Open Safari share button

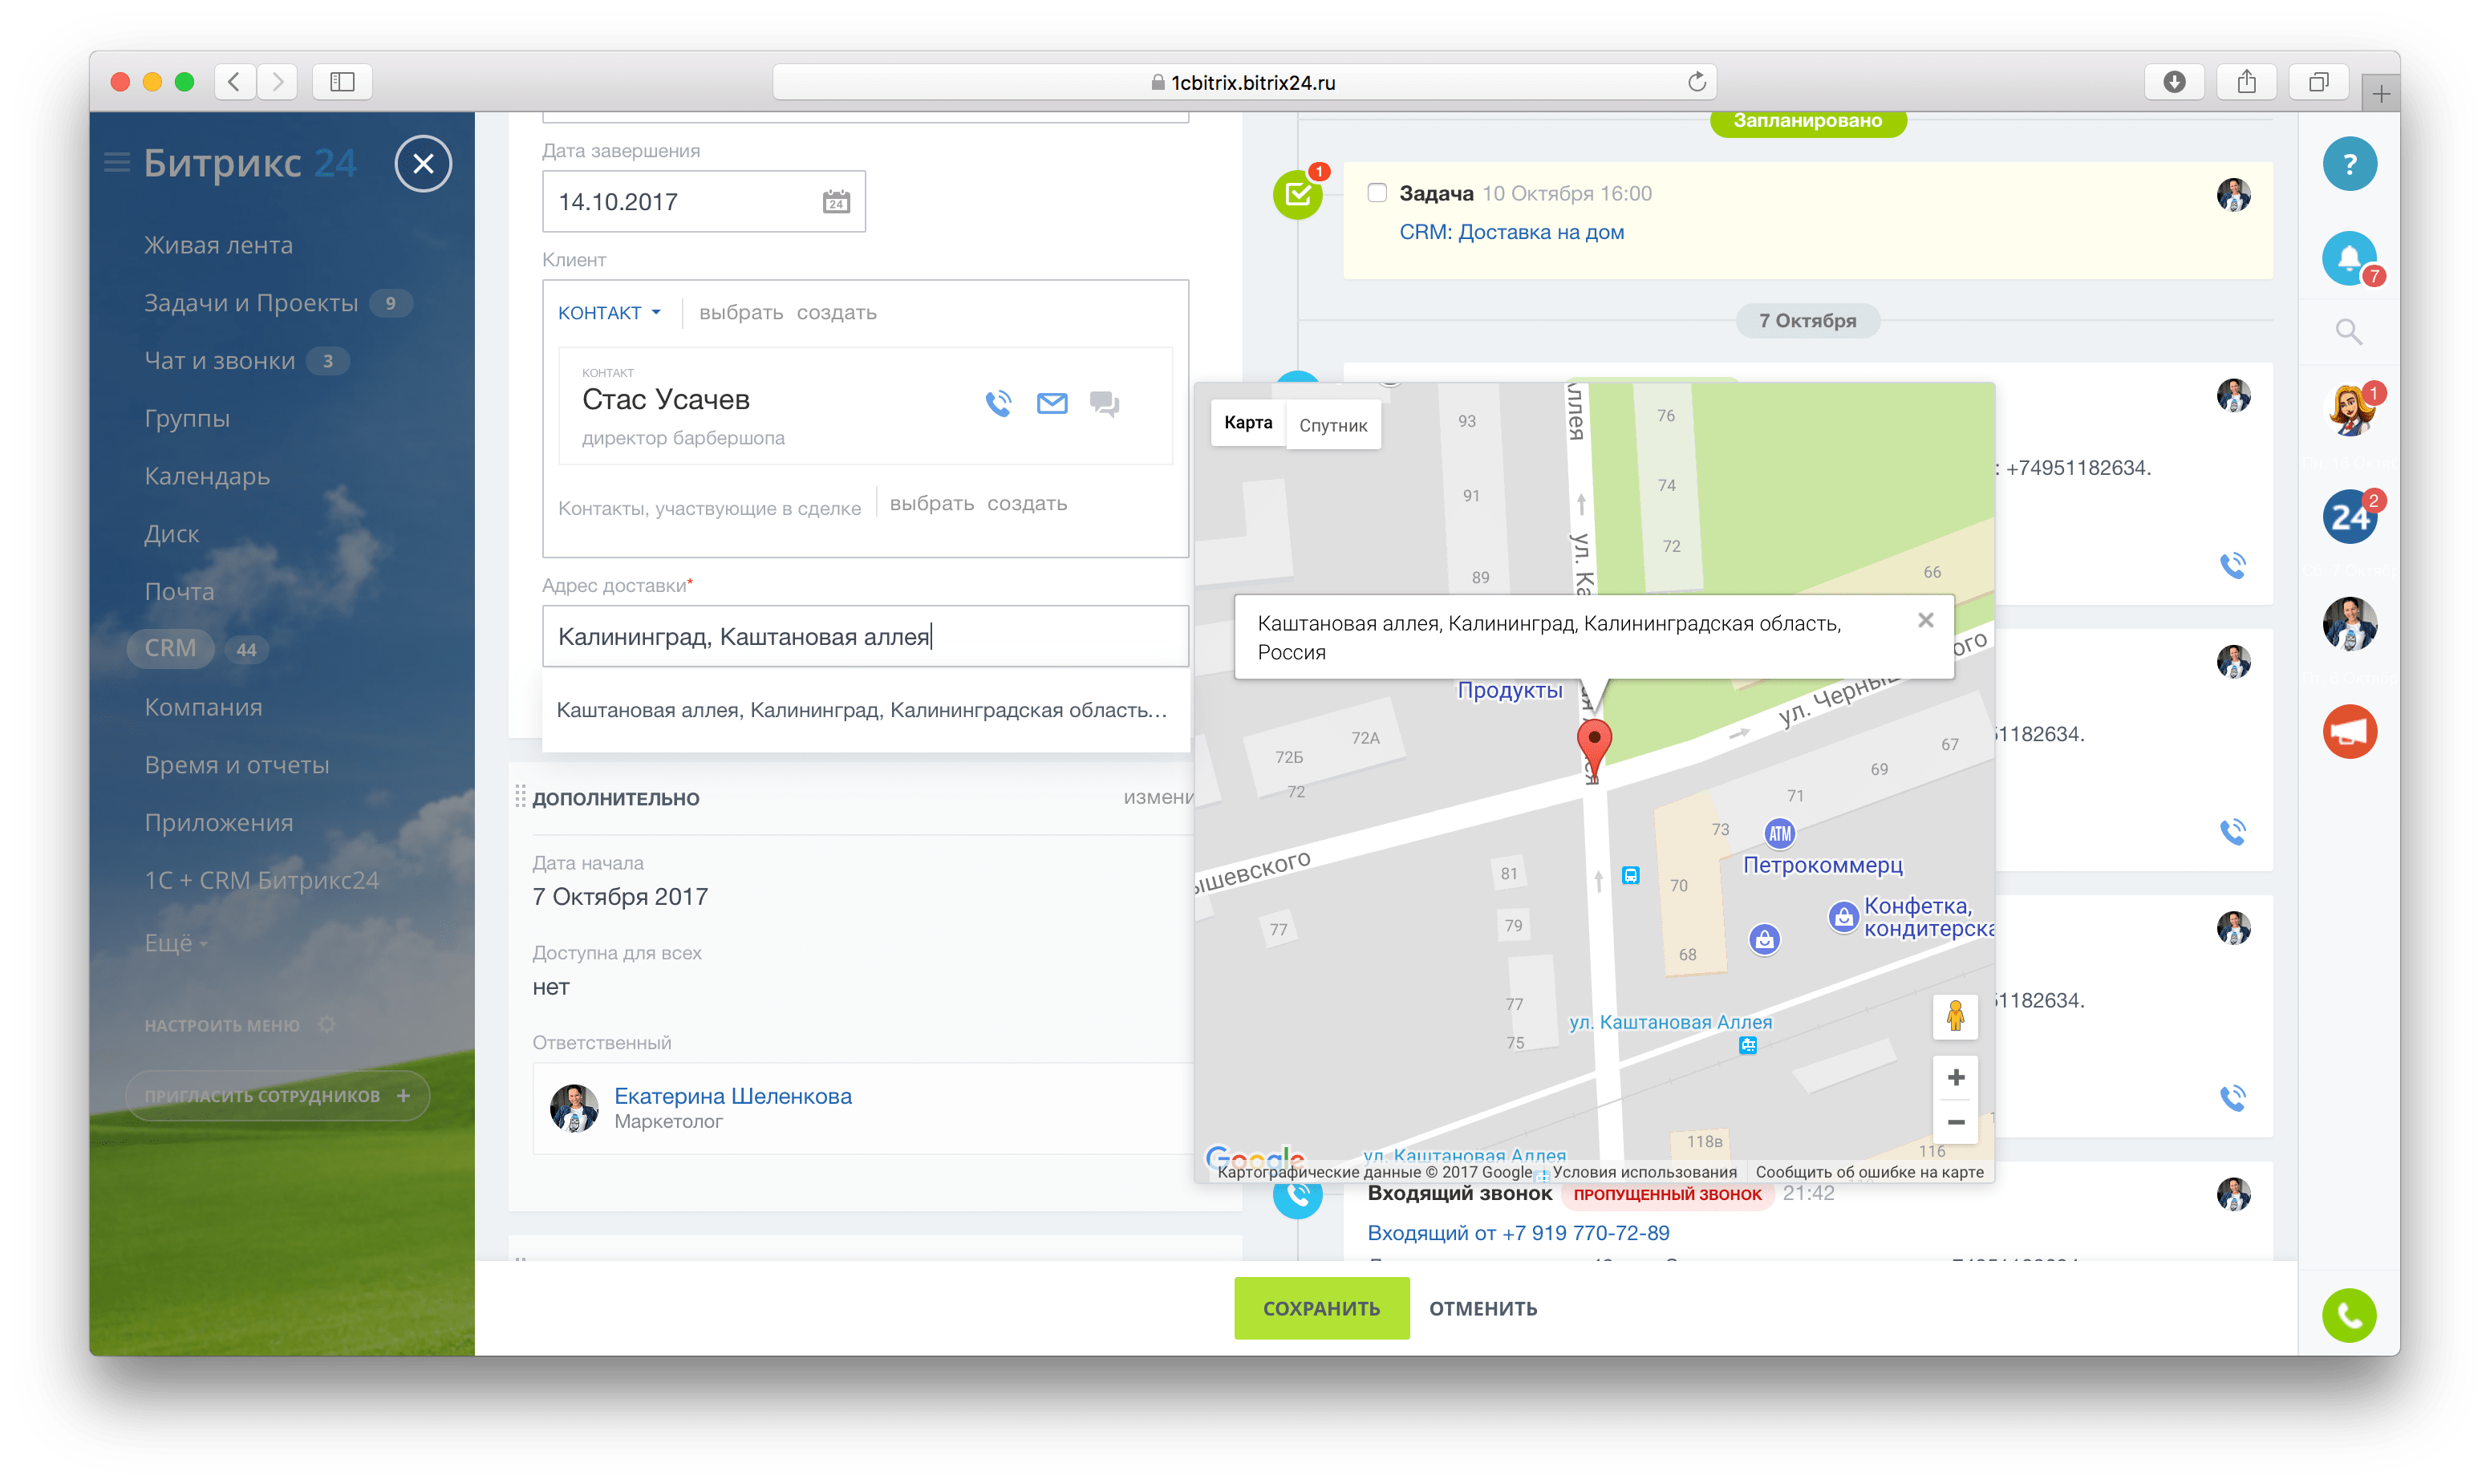click(2246, 82)
